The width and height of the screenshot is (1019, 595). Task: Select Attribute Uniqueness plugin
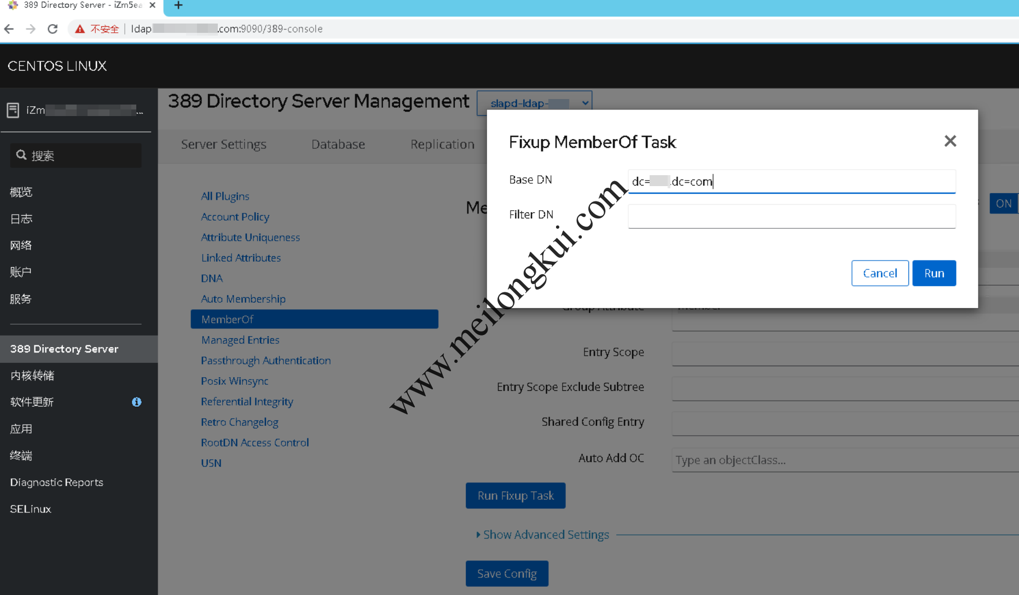[x=250, y=237]
